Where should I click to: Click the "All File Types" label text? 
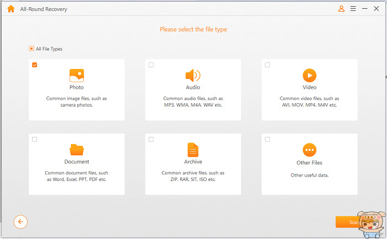click(49, 49)
